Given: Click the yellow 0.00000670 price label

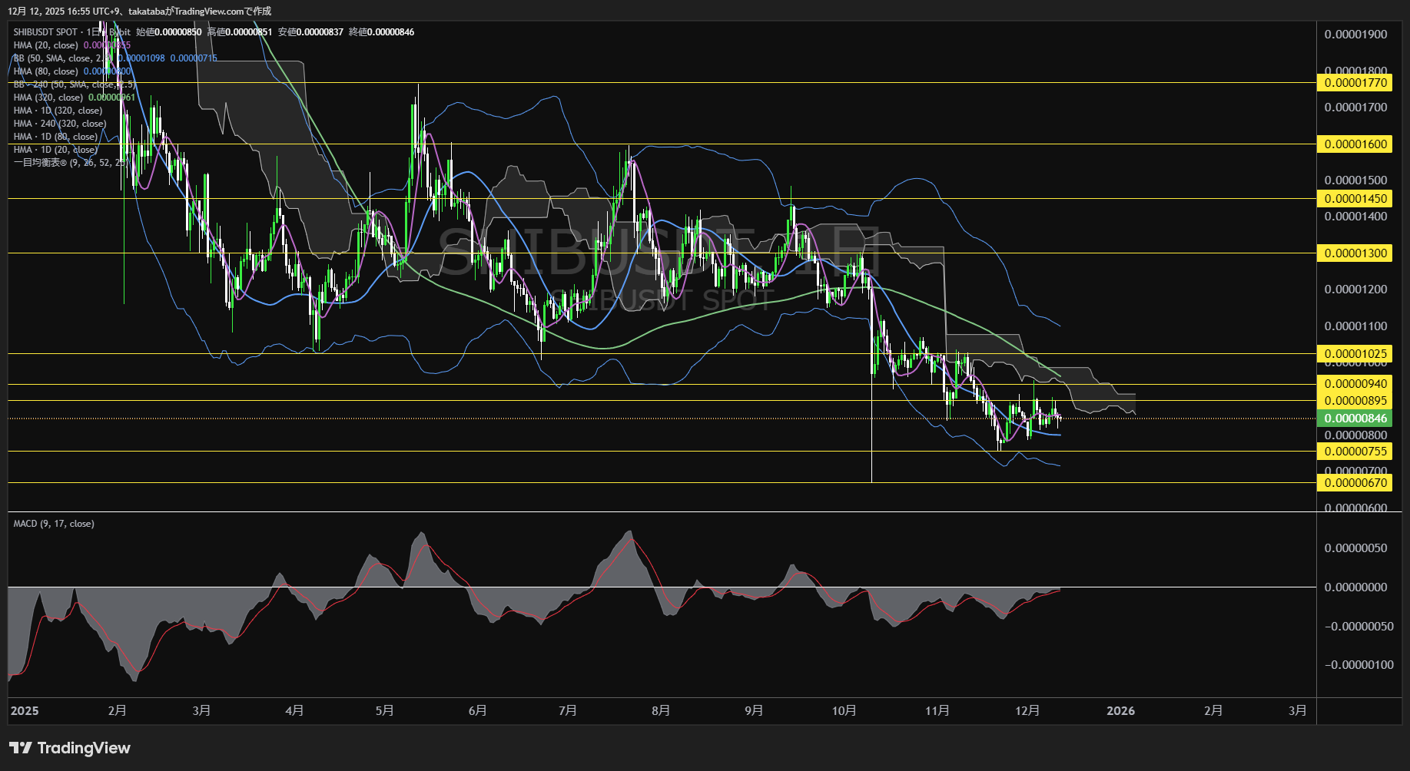Looking at the screenshot, I should point(1355,483).
